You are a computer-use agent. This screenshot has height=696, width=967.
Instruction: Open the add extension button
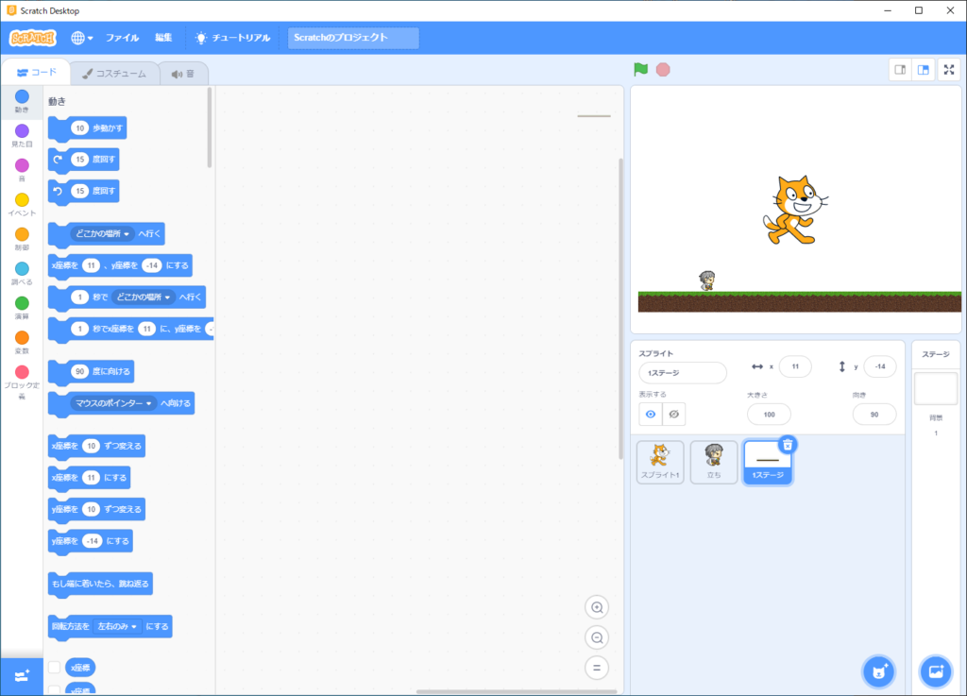pos(22,676)
